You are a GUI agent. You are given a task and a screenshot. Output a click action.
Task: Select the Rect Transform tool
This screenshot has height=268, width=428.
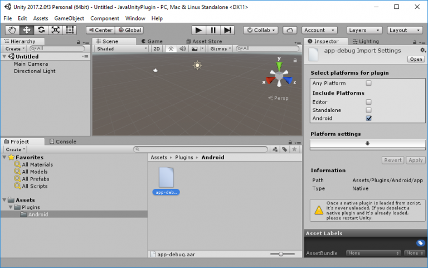tap(70, 30)
